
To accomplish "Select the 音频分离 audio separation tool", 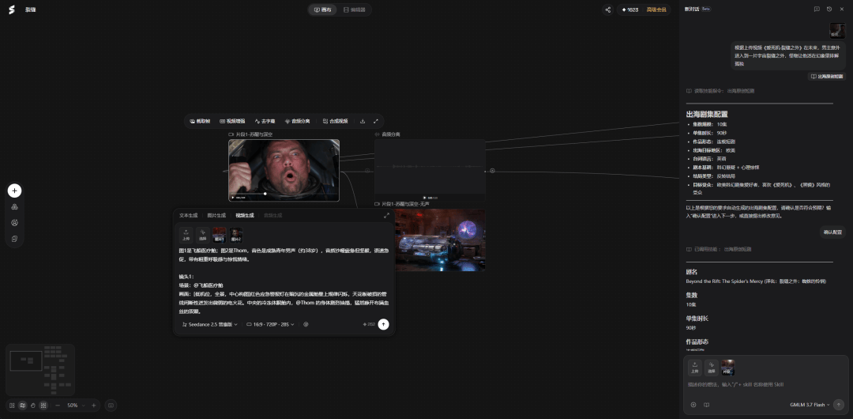I will (x=297, y=121).
